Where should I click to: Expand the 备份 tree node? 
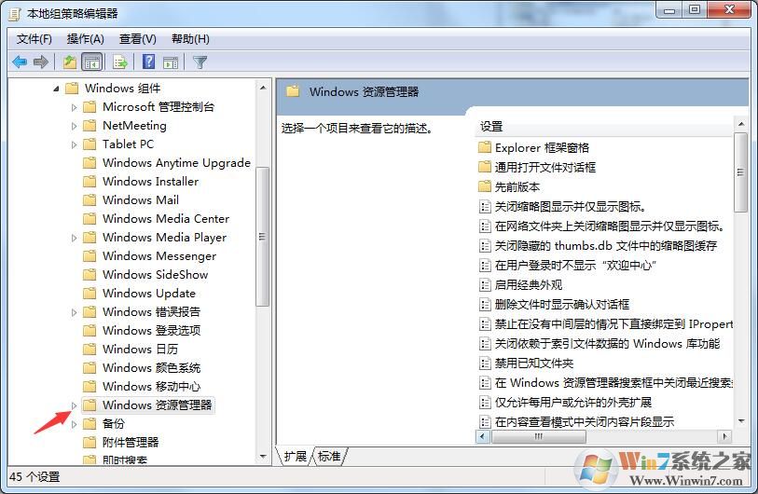tap(74, 424)
